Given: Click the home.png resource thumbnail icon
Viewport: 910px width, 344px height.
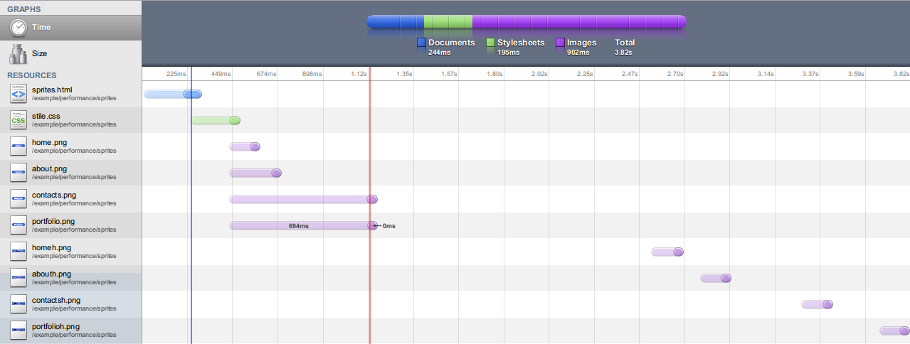Looking at the screenshot, I should point(18,146).
